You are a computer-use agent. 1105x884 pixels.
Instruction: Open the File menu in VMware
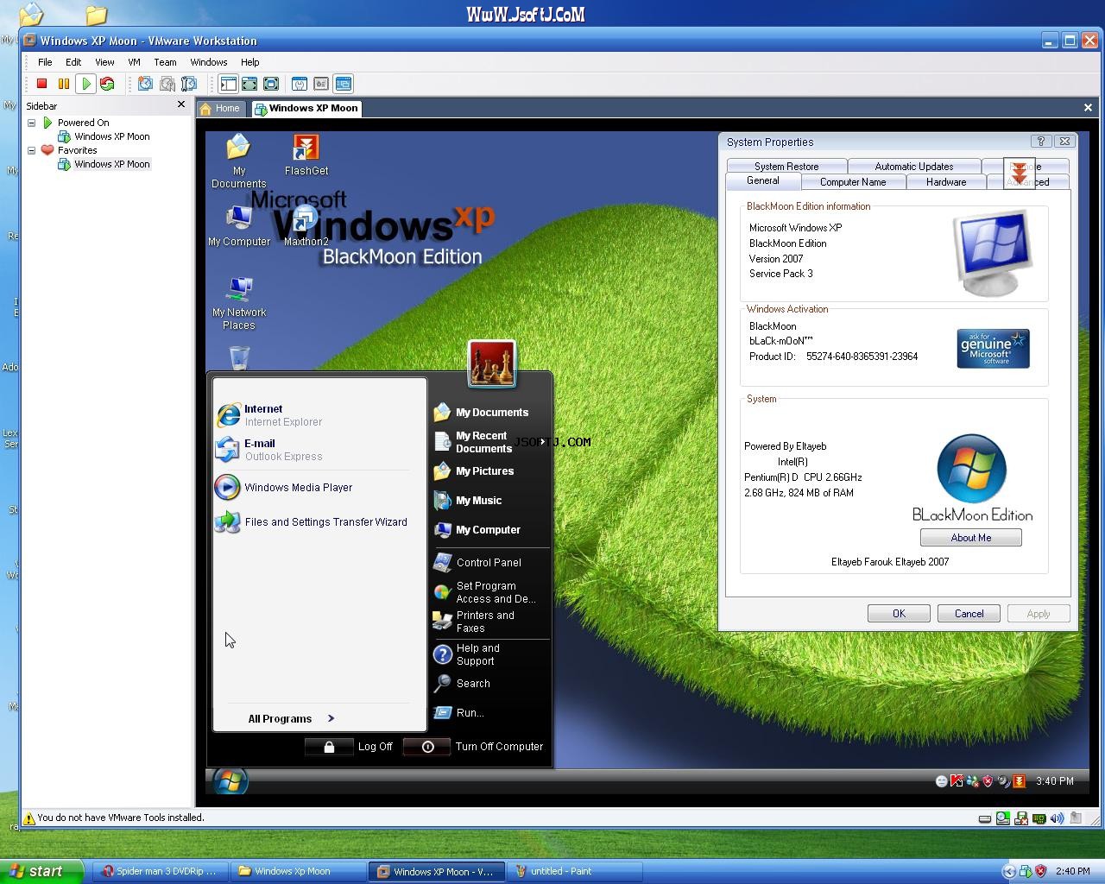coord(45,62)
